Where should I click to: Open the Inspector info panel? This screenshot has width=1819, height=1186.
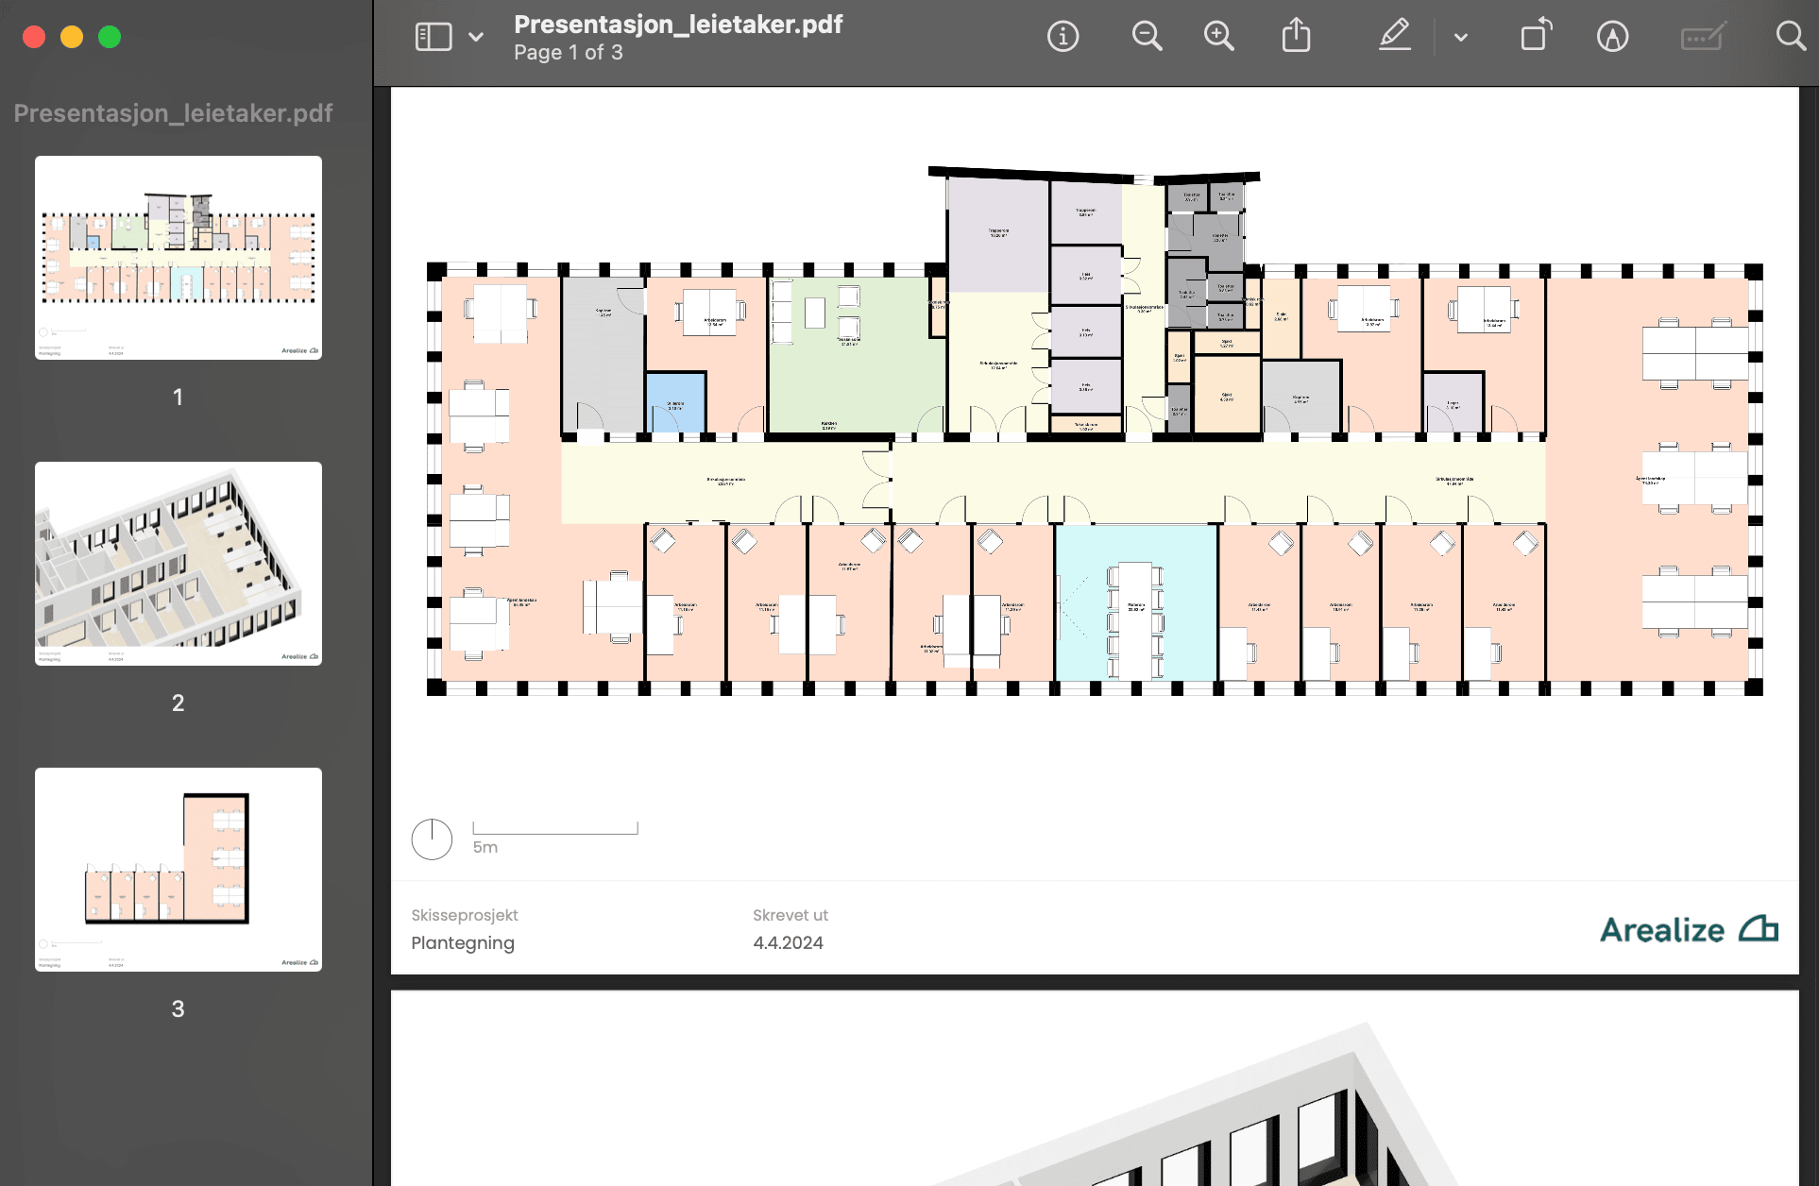(1062, 37)
